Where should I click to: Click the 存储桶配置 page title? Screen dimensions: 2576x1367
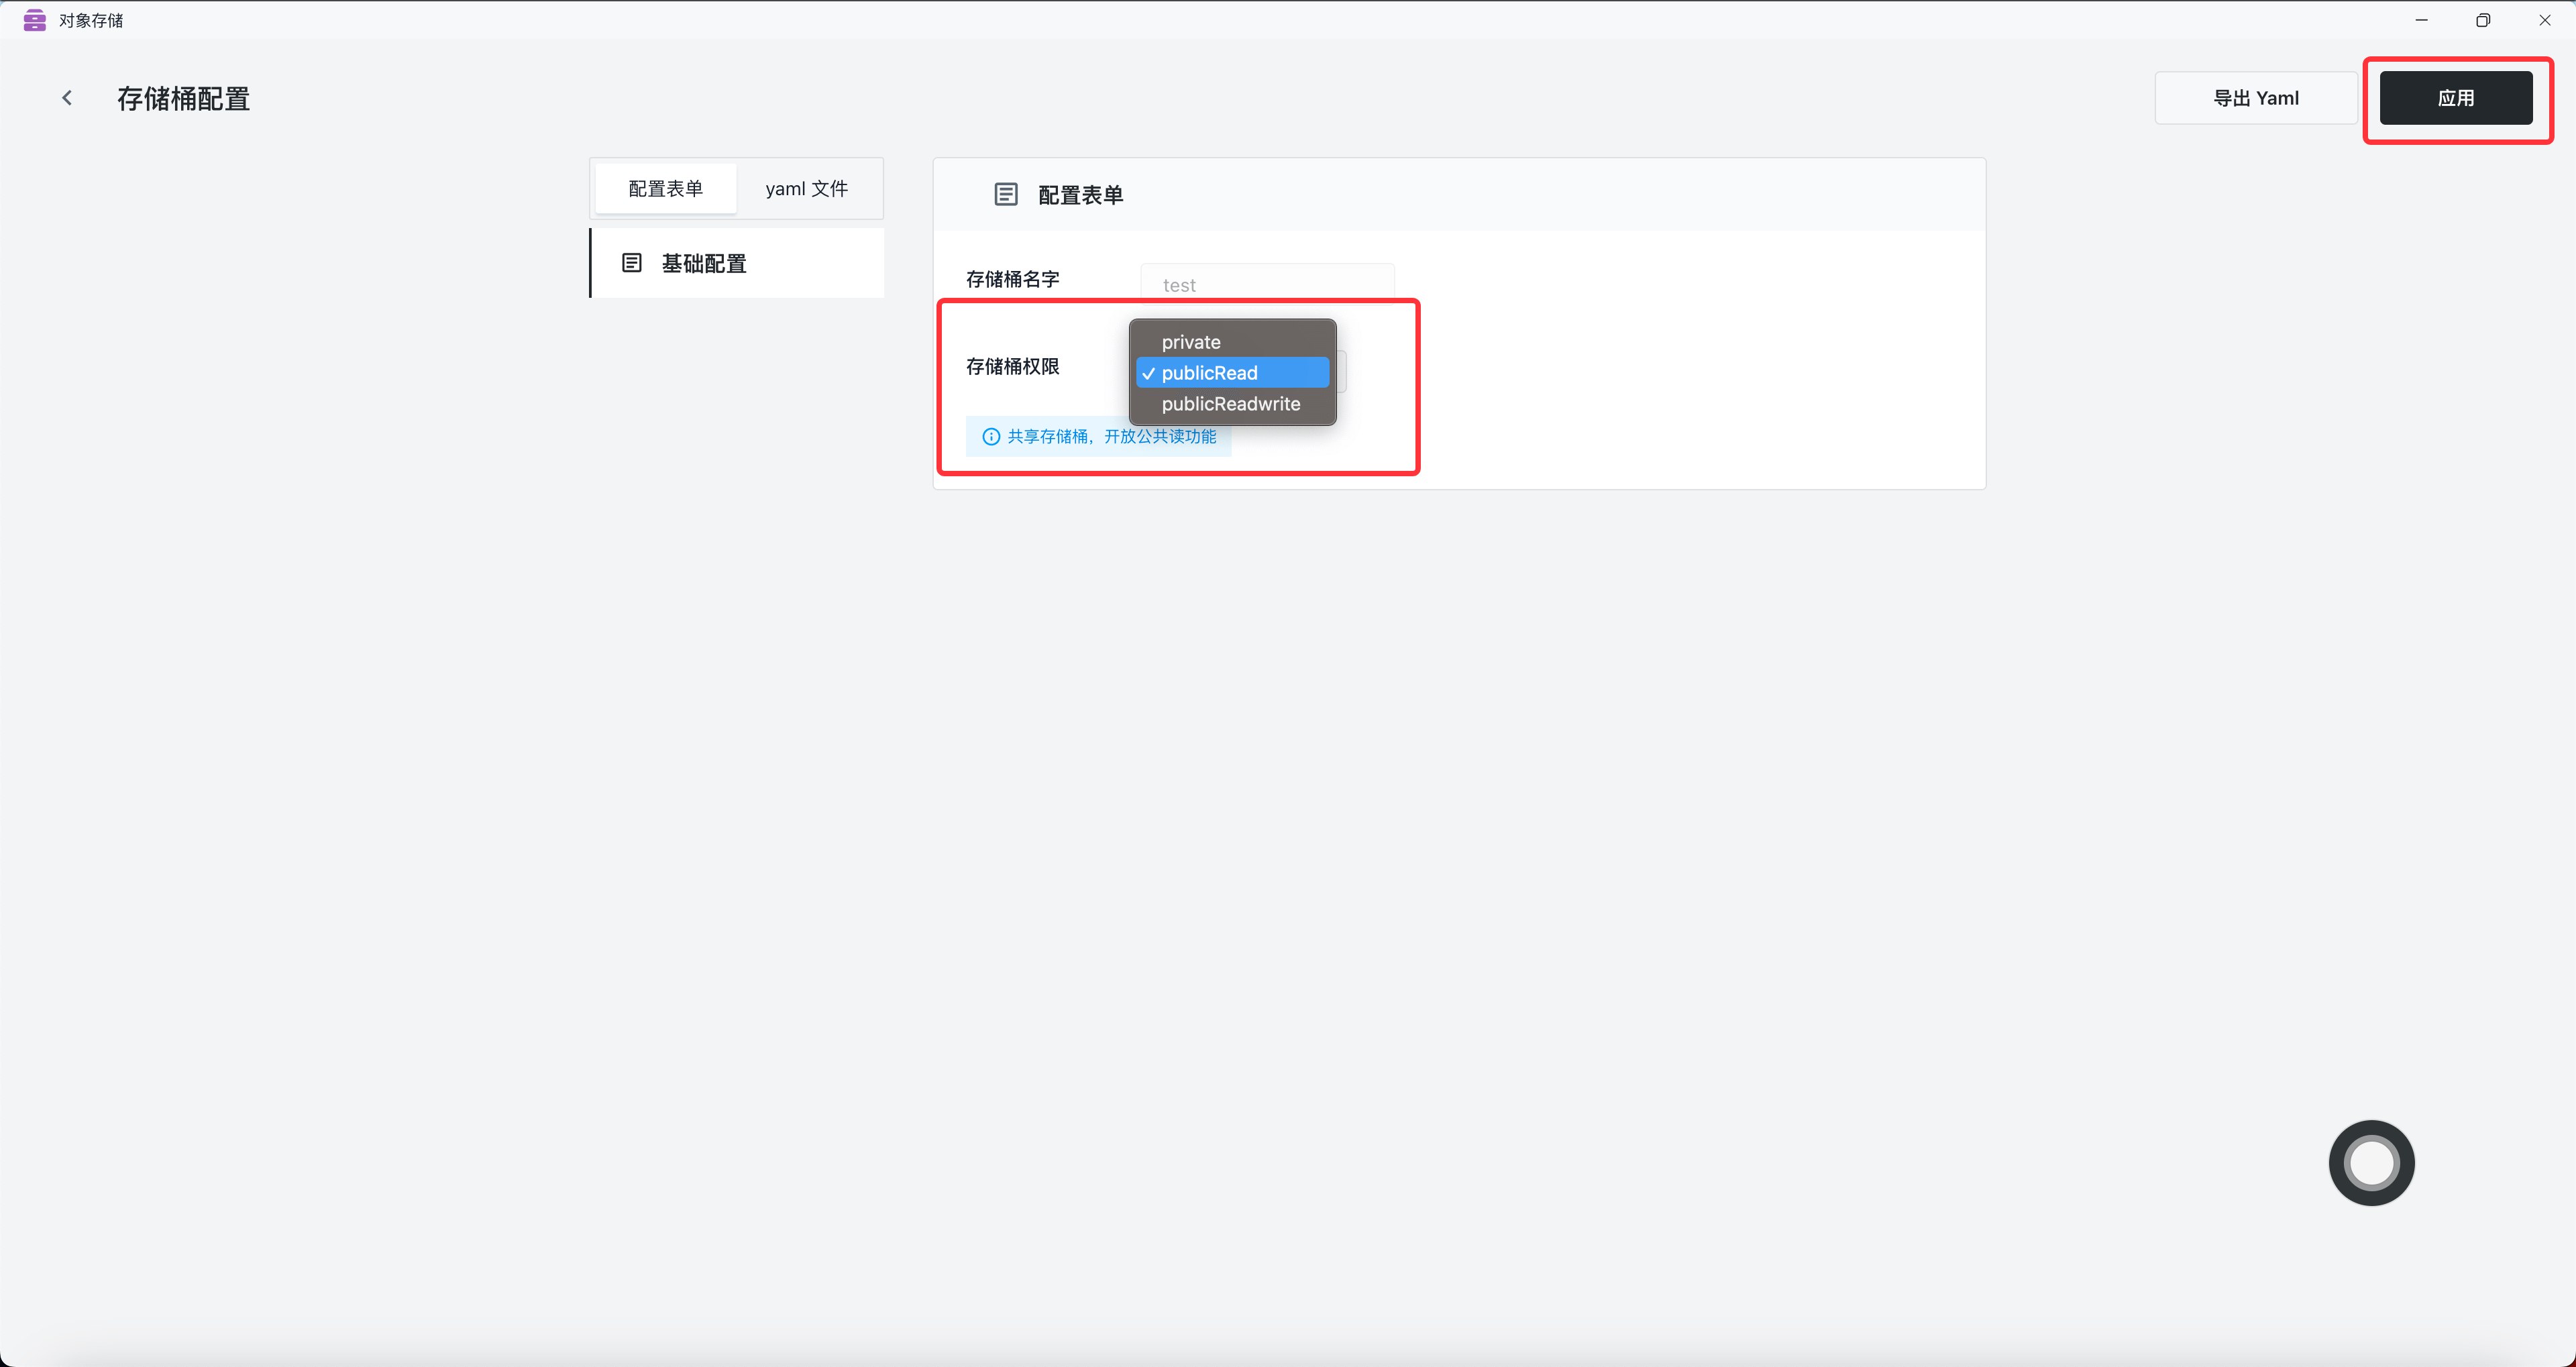point(184,99)
